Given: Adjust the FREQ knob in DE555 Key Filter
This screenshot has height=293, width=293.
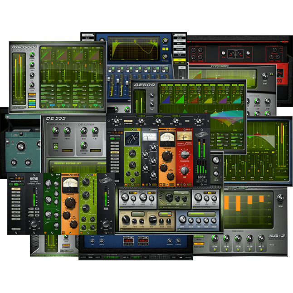Looking at the screenshot, I should (x=55, y=130).
